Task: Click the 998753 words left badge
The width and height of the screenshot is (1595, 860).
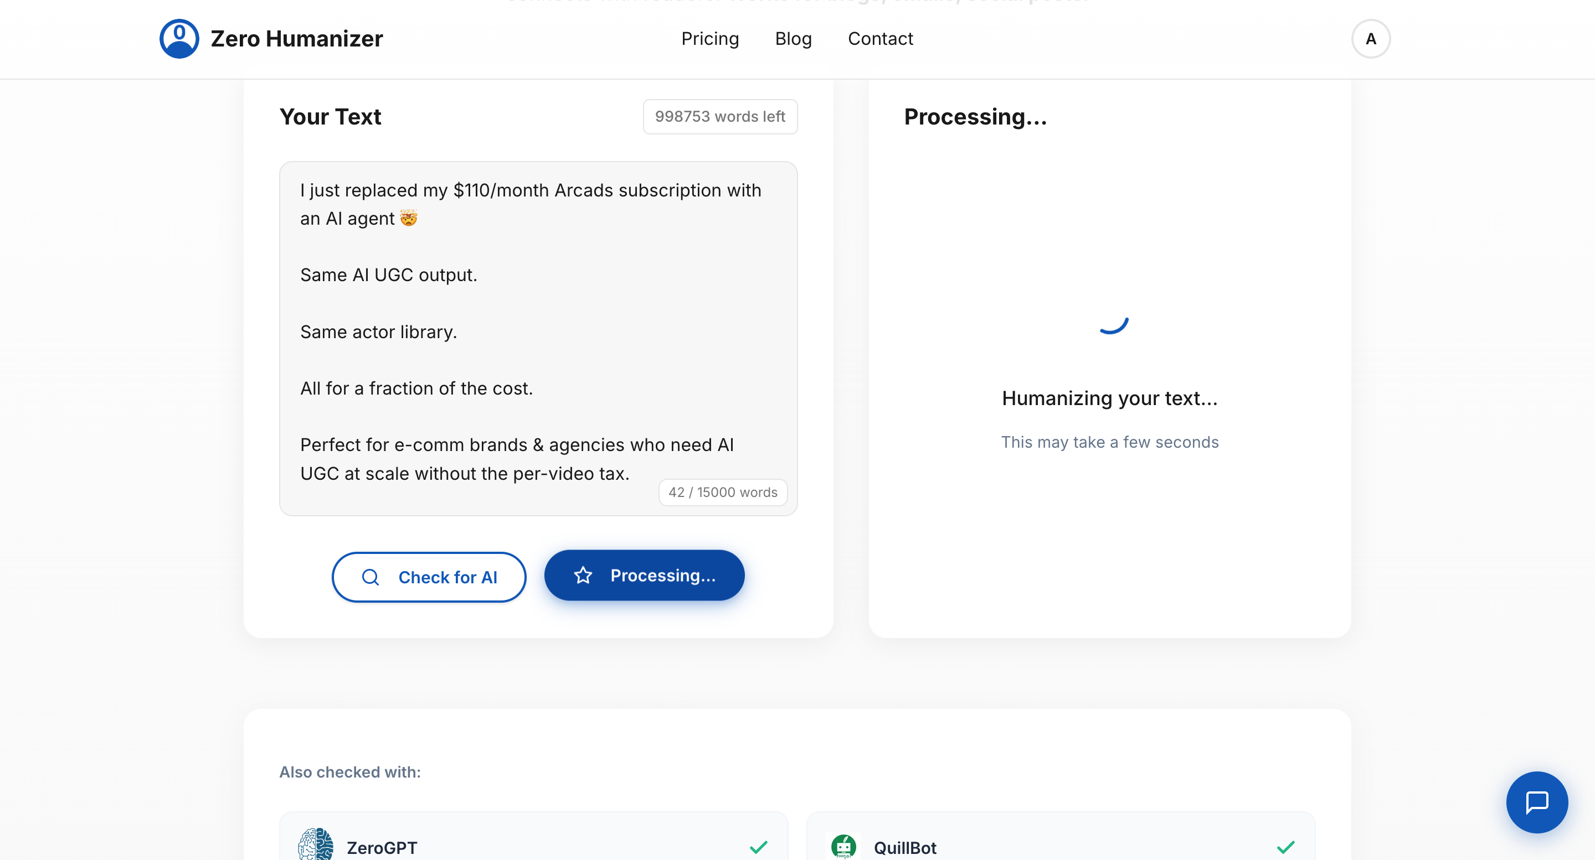Action: [719, 116]
